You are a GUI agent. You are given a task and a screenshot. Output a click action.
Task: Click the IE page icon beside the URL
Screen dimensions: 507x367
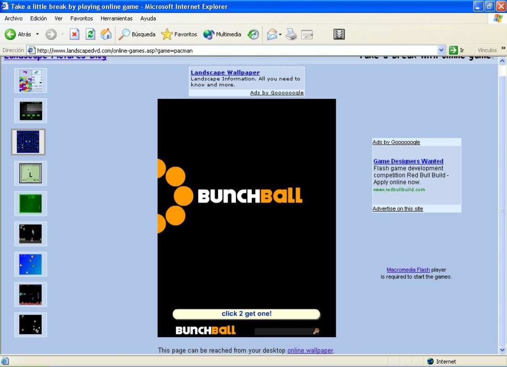tap(31, 50)
